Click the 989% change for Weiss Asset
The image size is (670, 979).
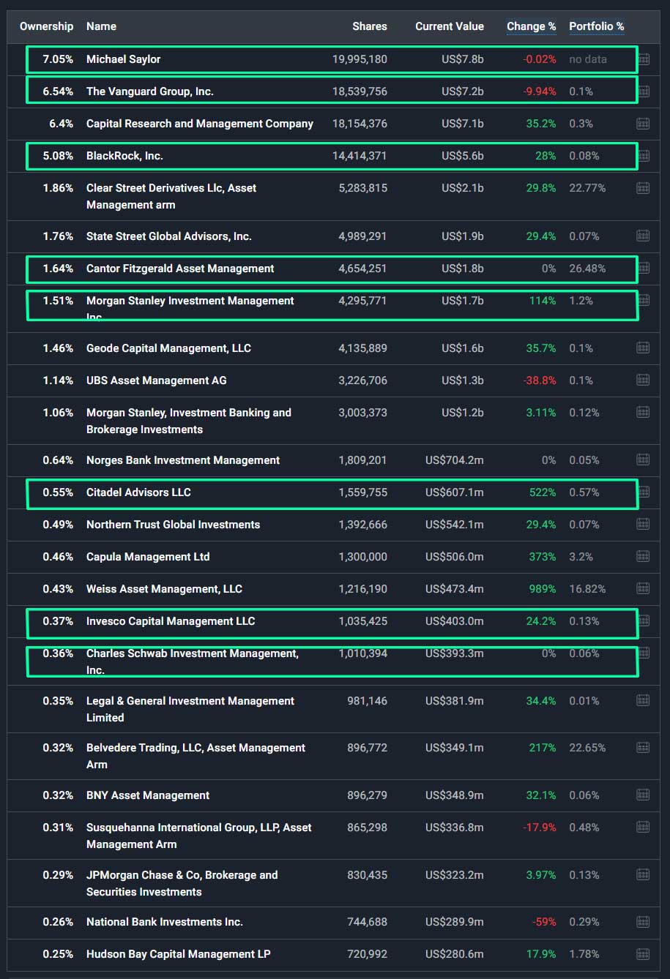pyautogui.click(x=543, y=589)
